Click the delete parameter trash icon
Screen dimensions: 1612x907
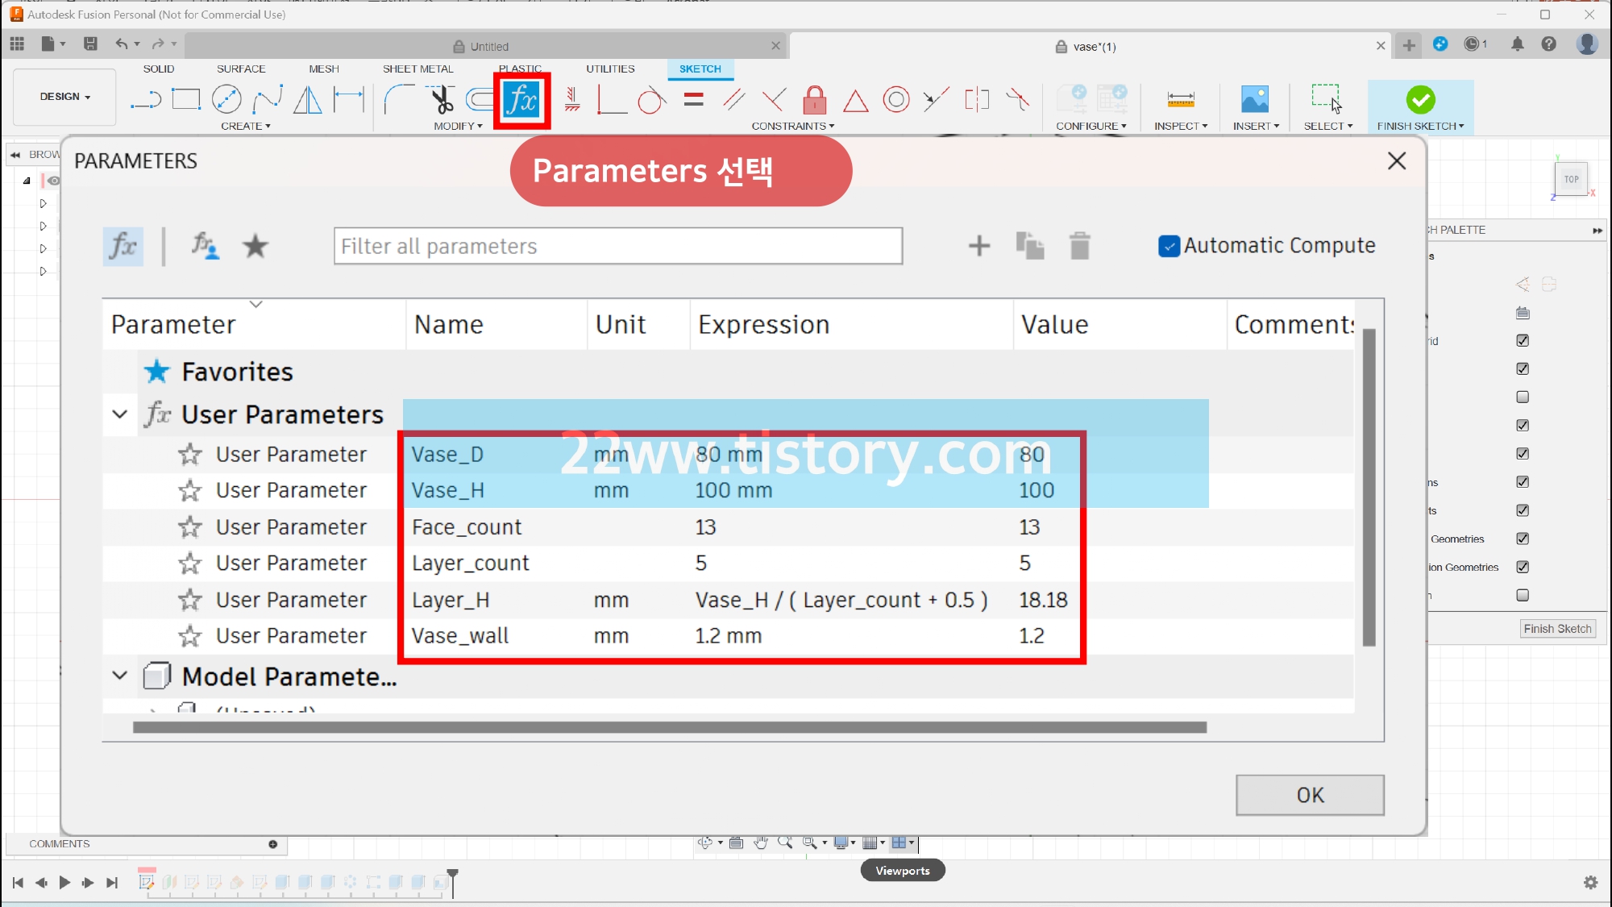point(1079,246)
